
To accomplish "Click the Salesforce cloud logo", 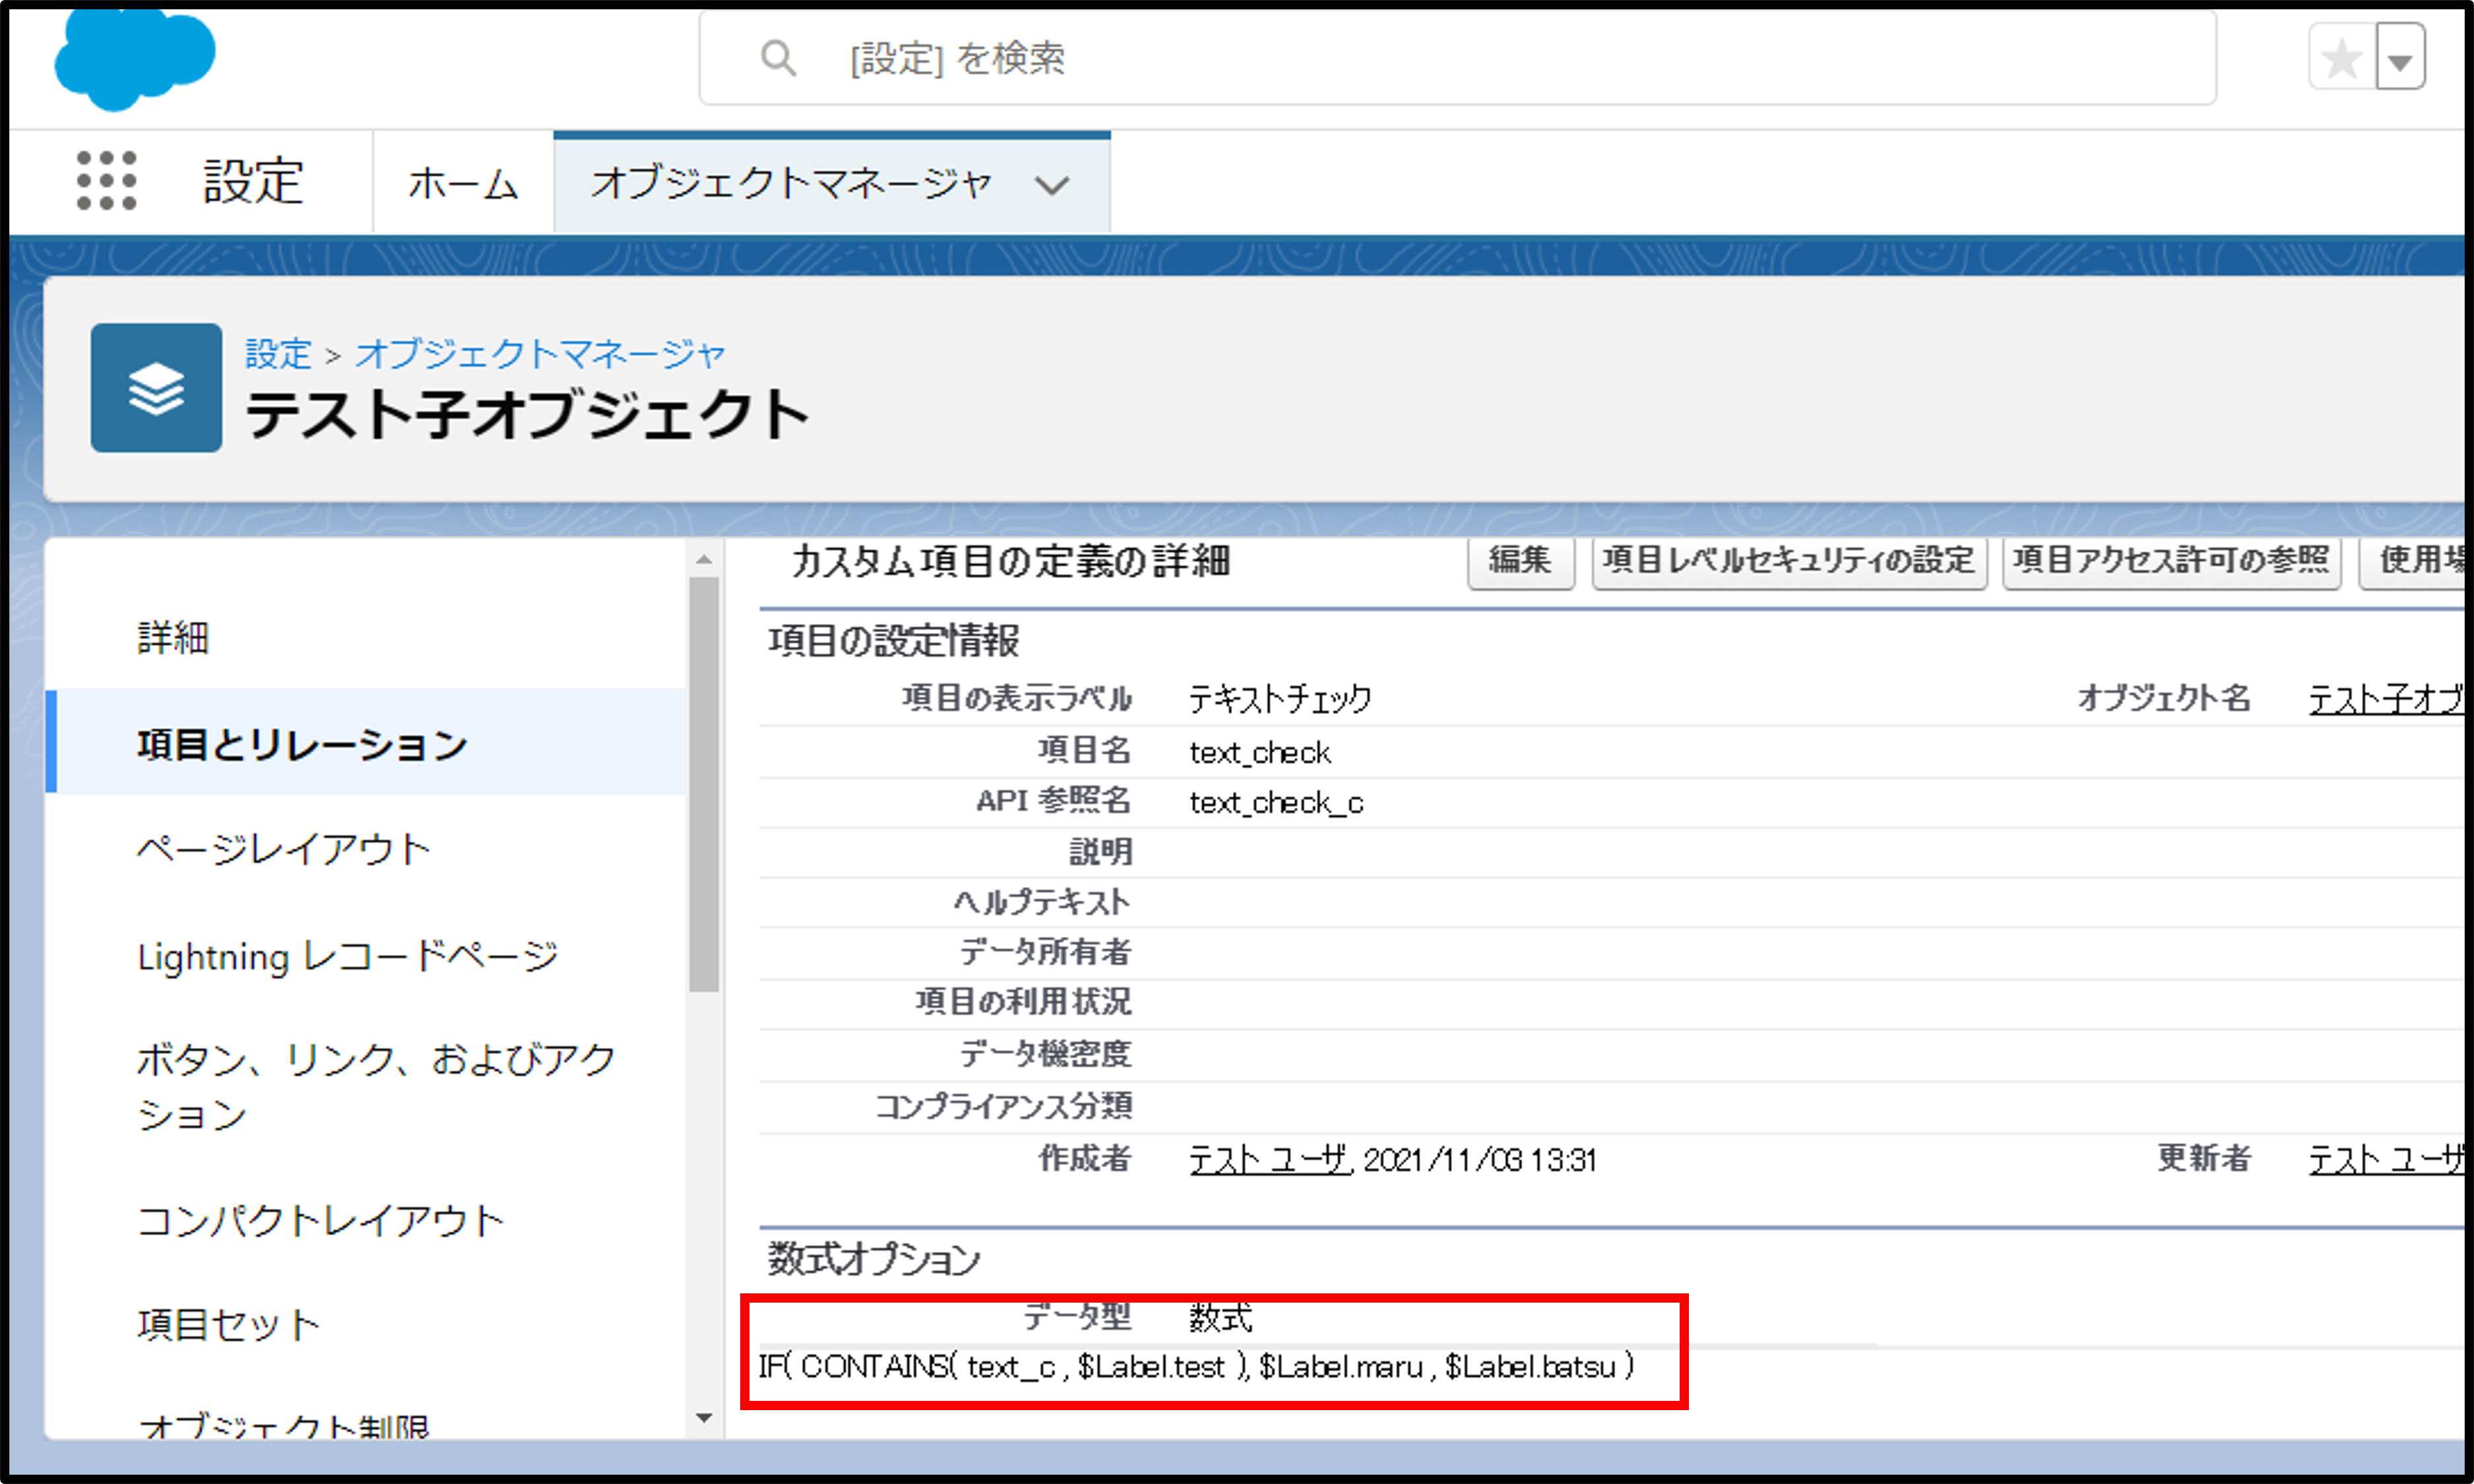I will pos(134,58).
